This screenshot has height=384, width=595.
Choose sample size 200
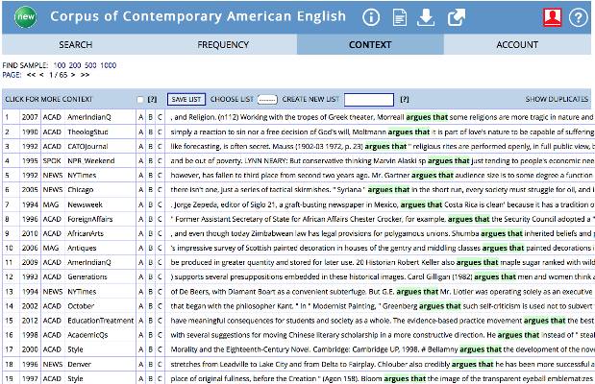[75, 65]
